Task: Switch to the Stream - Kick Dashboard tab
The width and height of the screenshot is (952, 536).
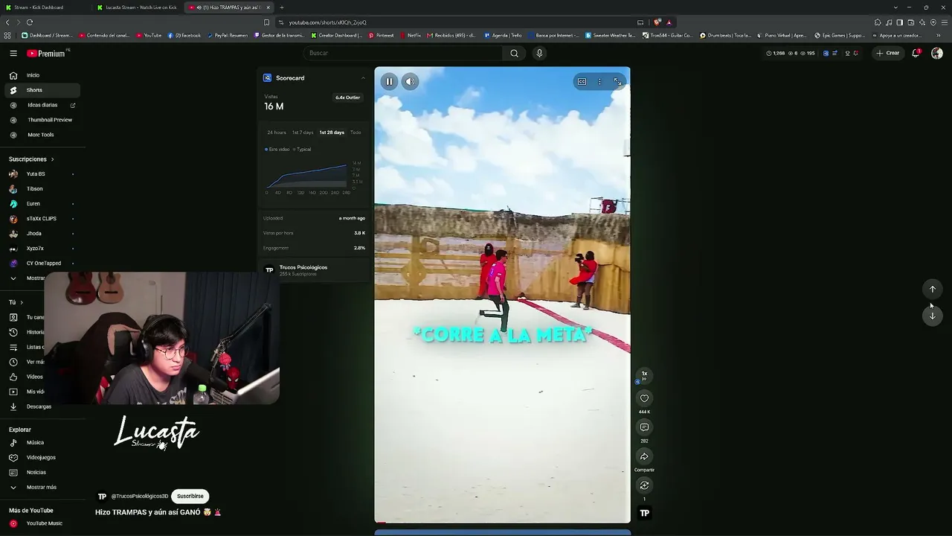Action: click(x=45, y=7)
